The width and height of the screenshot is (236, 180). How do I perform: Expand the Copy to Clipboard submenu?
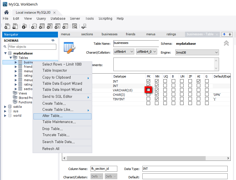click(x=62, y=77)
